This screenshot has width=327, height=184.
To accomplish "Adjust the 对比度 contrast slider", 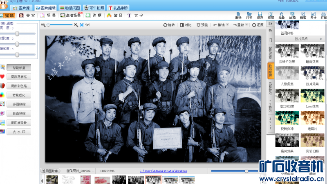I will coord(17,44).
